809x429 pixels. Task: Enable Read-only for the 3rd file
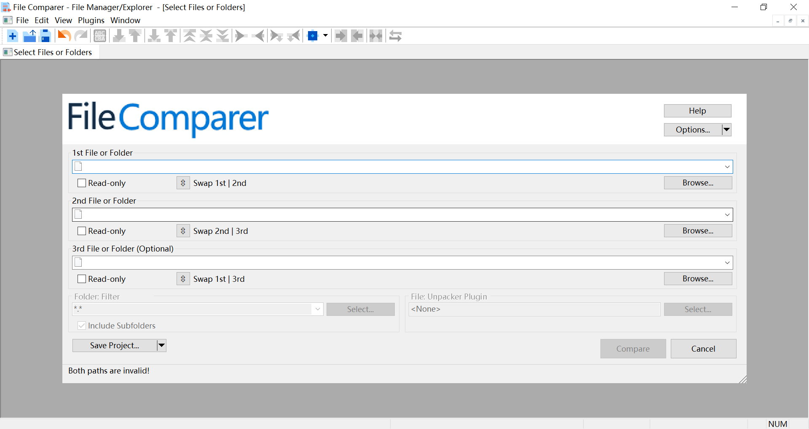point(82,279)
